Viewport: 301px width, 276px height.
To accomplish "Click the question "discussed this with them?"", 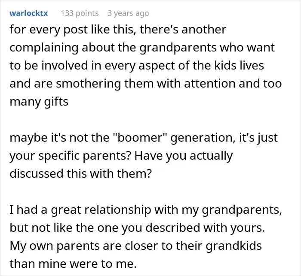I will pos(81,173).
